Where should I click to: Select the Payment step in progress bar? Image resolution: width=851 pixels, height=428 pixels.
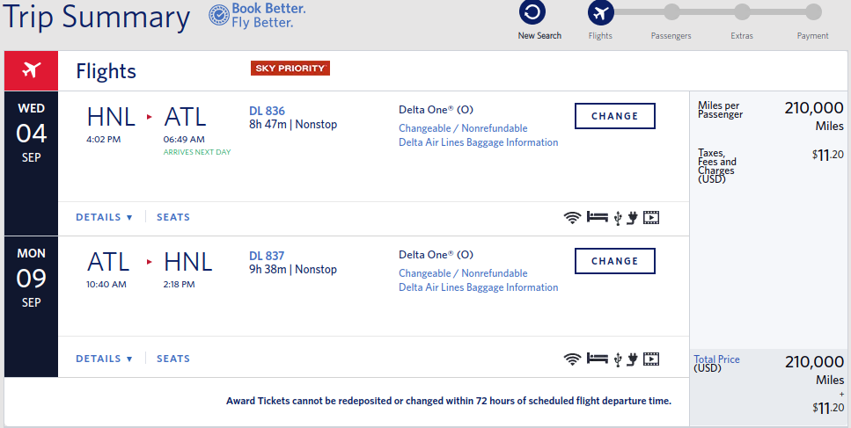tap(812, 12)
